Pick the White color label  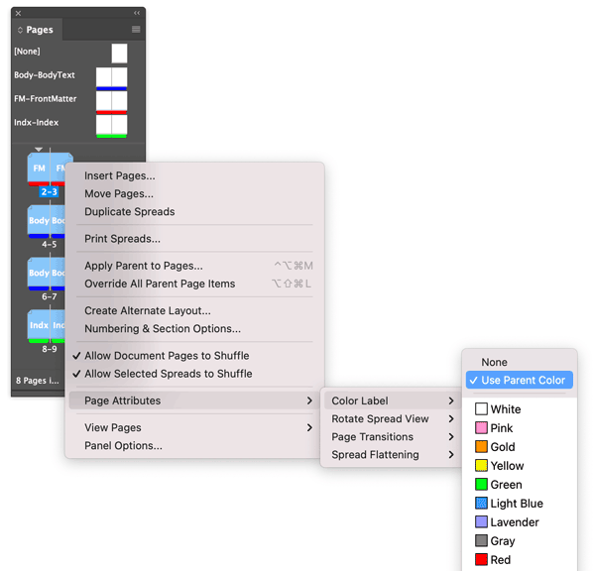(x=519, y=409)
